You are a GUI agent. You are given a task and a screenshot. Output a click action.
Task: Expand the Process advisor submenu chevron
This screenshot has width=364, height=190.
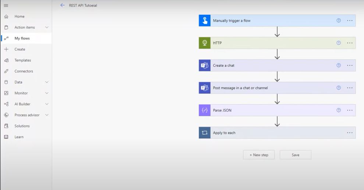click(x=47, y=115)
